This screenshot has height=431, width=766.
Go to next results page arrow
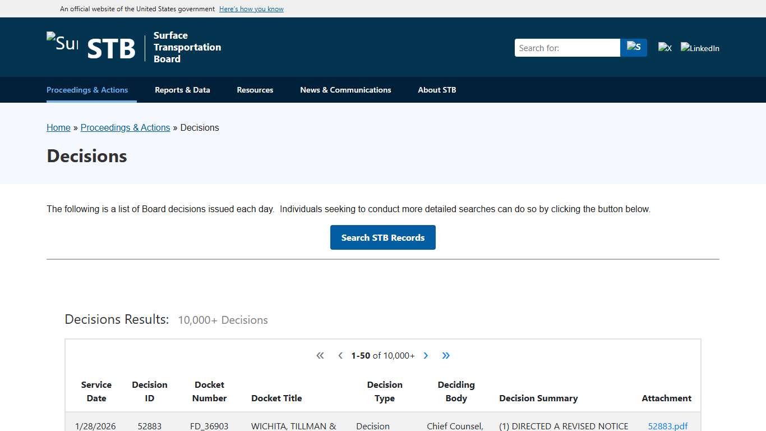[426, 356]
